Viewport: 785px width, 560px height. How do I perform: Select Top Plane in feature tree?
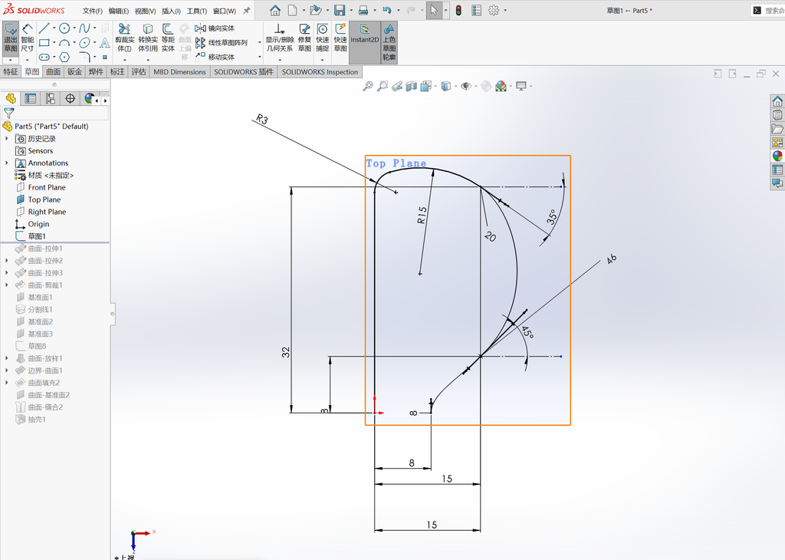44,199
